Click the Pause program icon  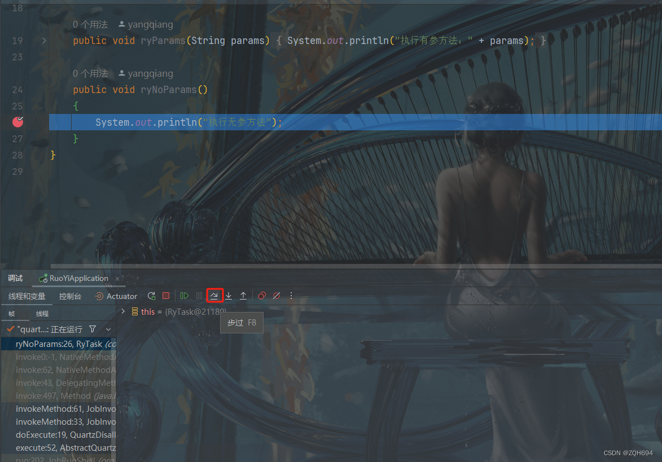click(x=199, y=296)
